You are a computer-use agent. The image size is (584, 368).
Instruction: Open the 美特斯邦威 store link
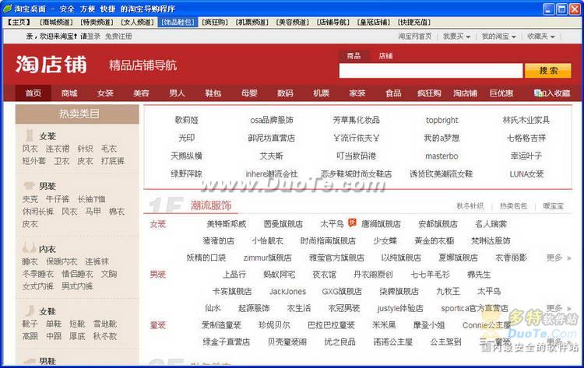pos(224,224)
